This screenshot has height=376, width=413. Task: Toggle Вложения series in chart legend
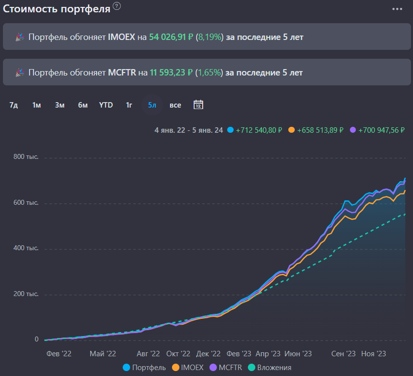[x=270, y=368]
